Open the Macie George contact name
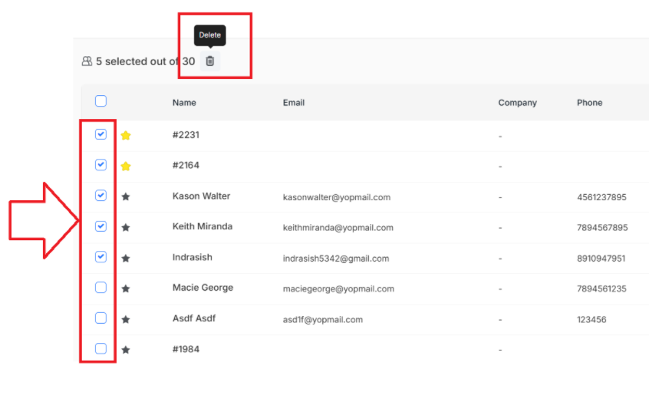 203,288
